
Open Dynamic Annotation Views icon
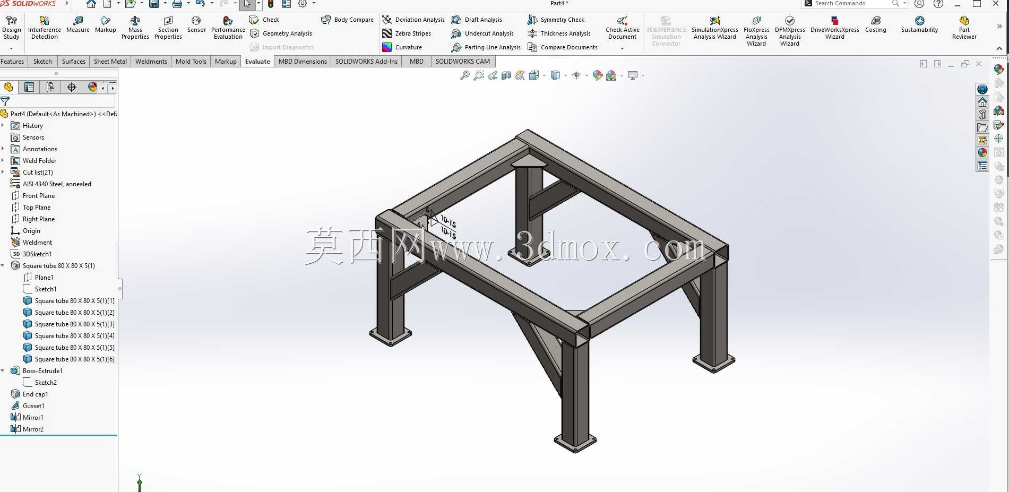point(520,75)
